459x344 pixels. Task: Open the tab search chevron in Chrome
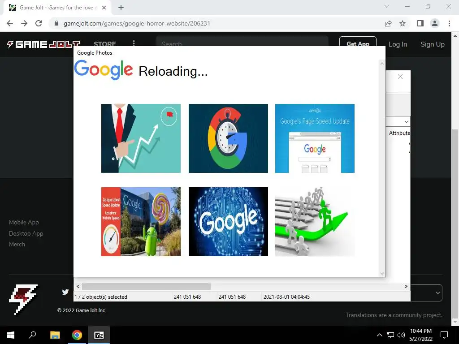pos(387,6)
